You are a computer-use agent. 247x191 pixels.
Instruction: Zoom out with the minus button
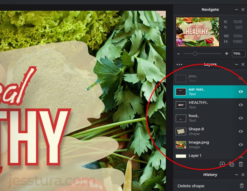(x=178, y=54)
